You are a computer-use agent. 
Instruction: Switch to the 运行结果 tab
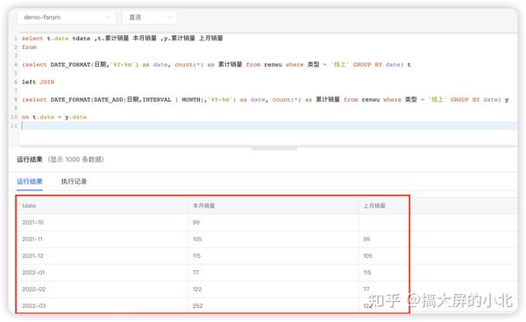(30, 182)
